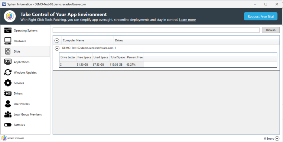Click the Windows Updates refresh-arrows icon
283x142 pixels.
(8, 73)
